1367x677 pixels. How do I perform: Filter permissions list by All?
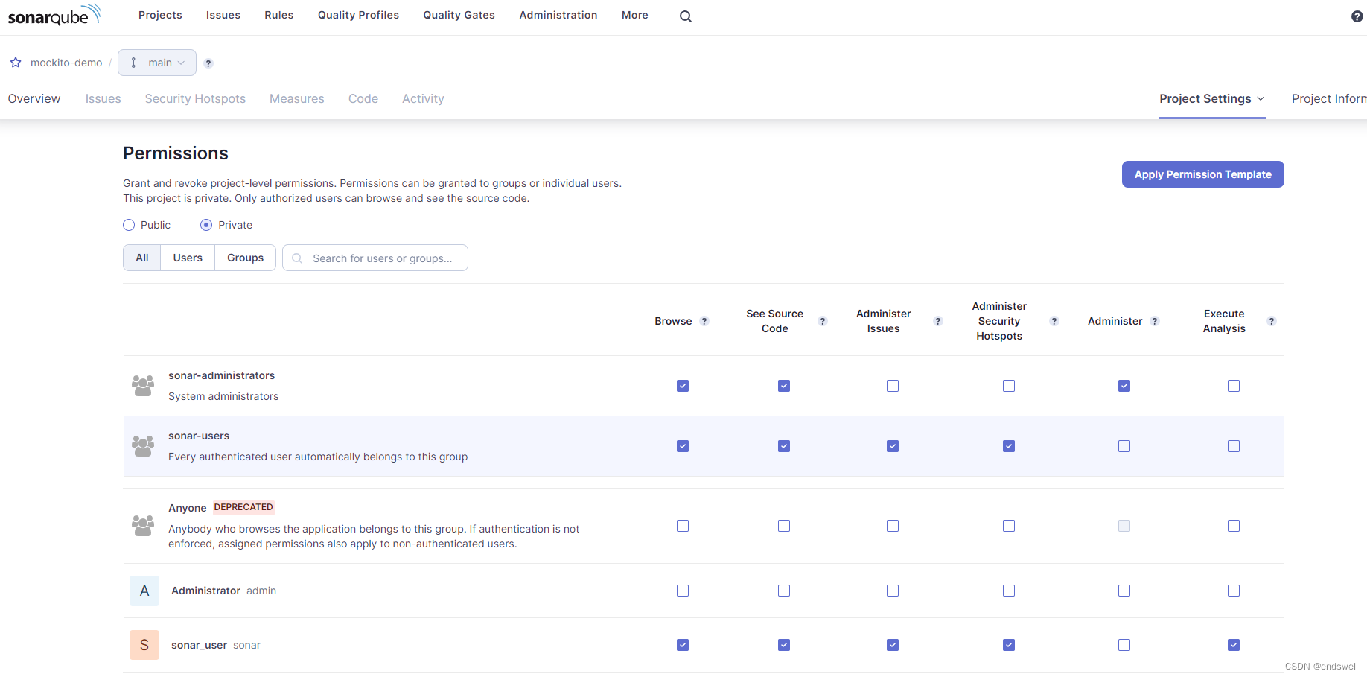click(142, 258)
